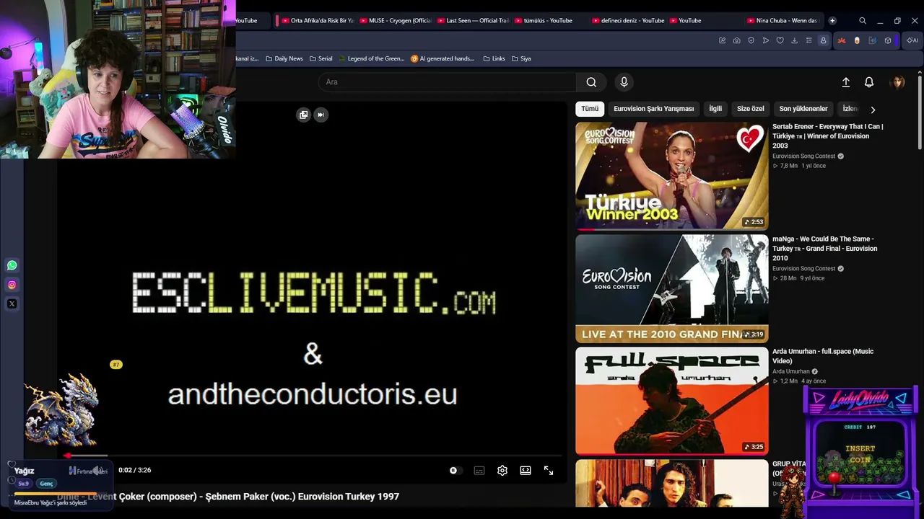Click the browser snapshot camera icon
The image size is (924, 519).
[736, 40]
